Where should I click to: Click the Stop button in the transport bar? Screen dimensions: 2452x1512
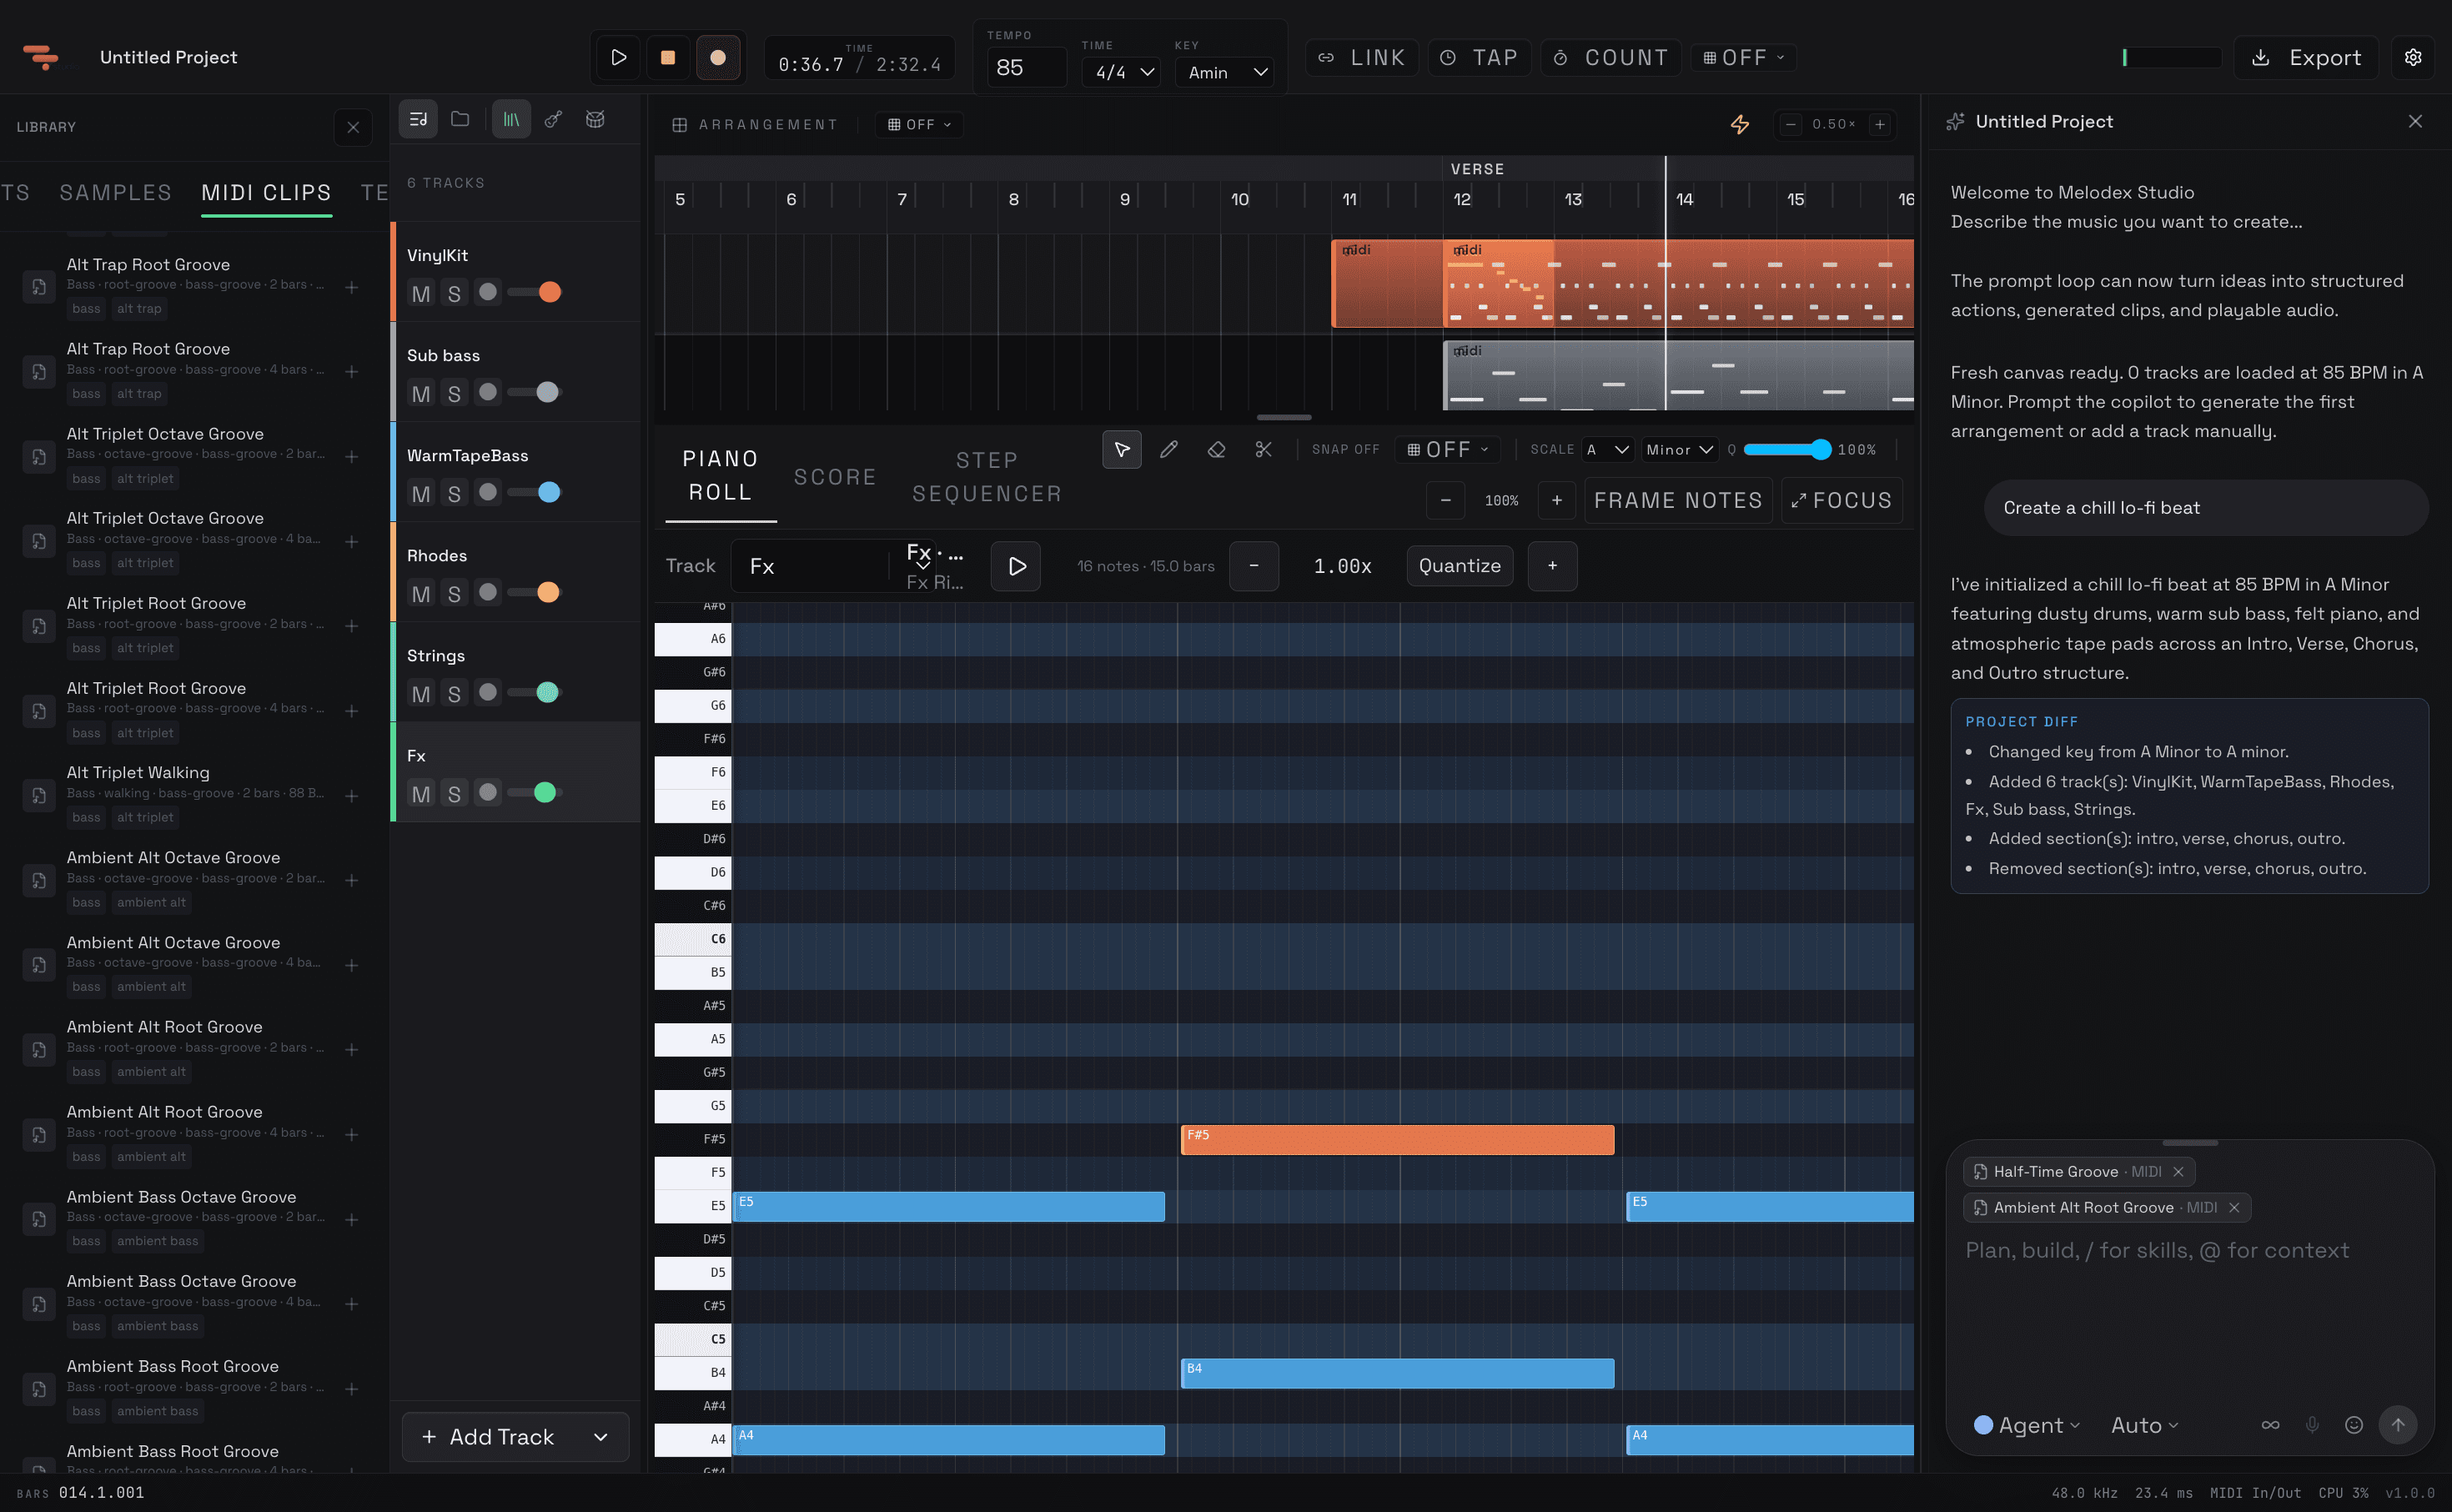[x=668, y=58]
